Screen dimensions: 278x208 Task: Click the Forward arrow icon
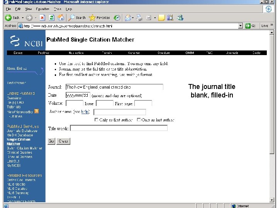pyautogui.click(x=29, y=18)
